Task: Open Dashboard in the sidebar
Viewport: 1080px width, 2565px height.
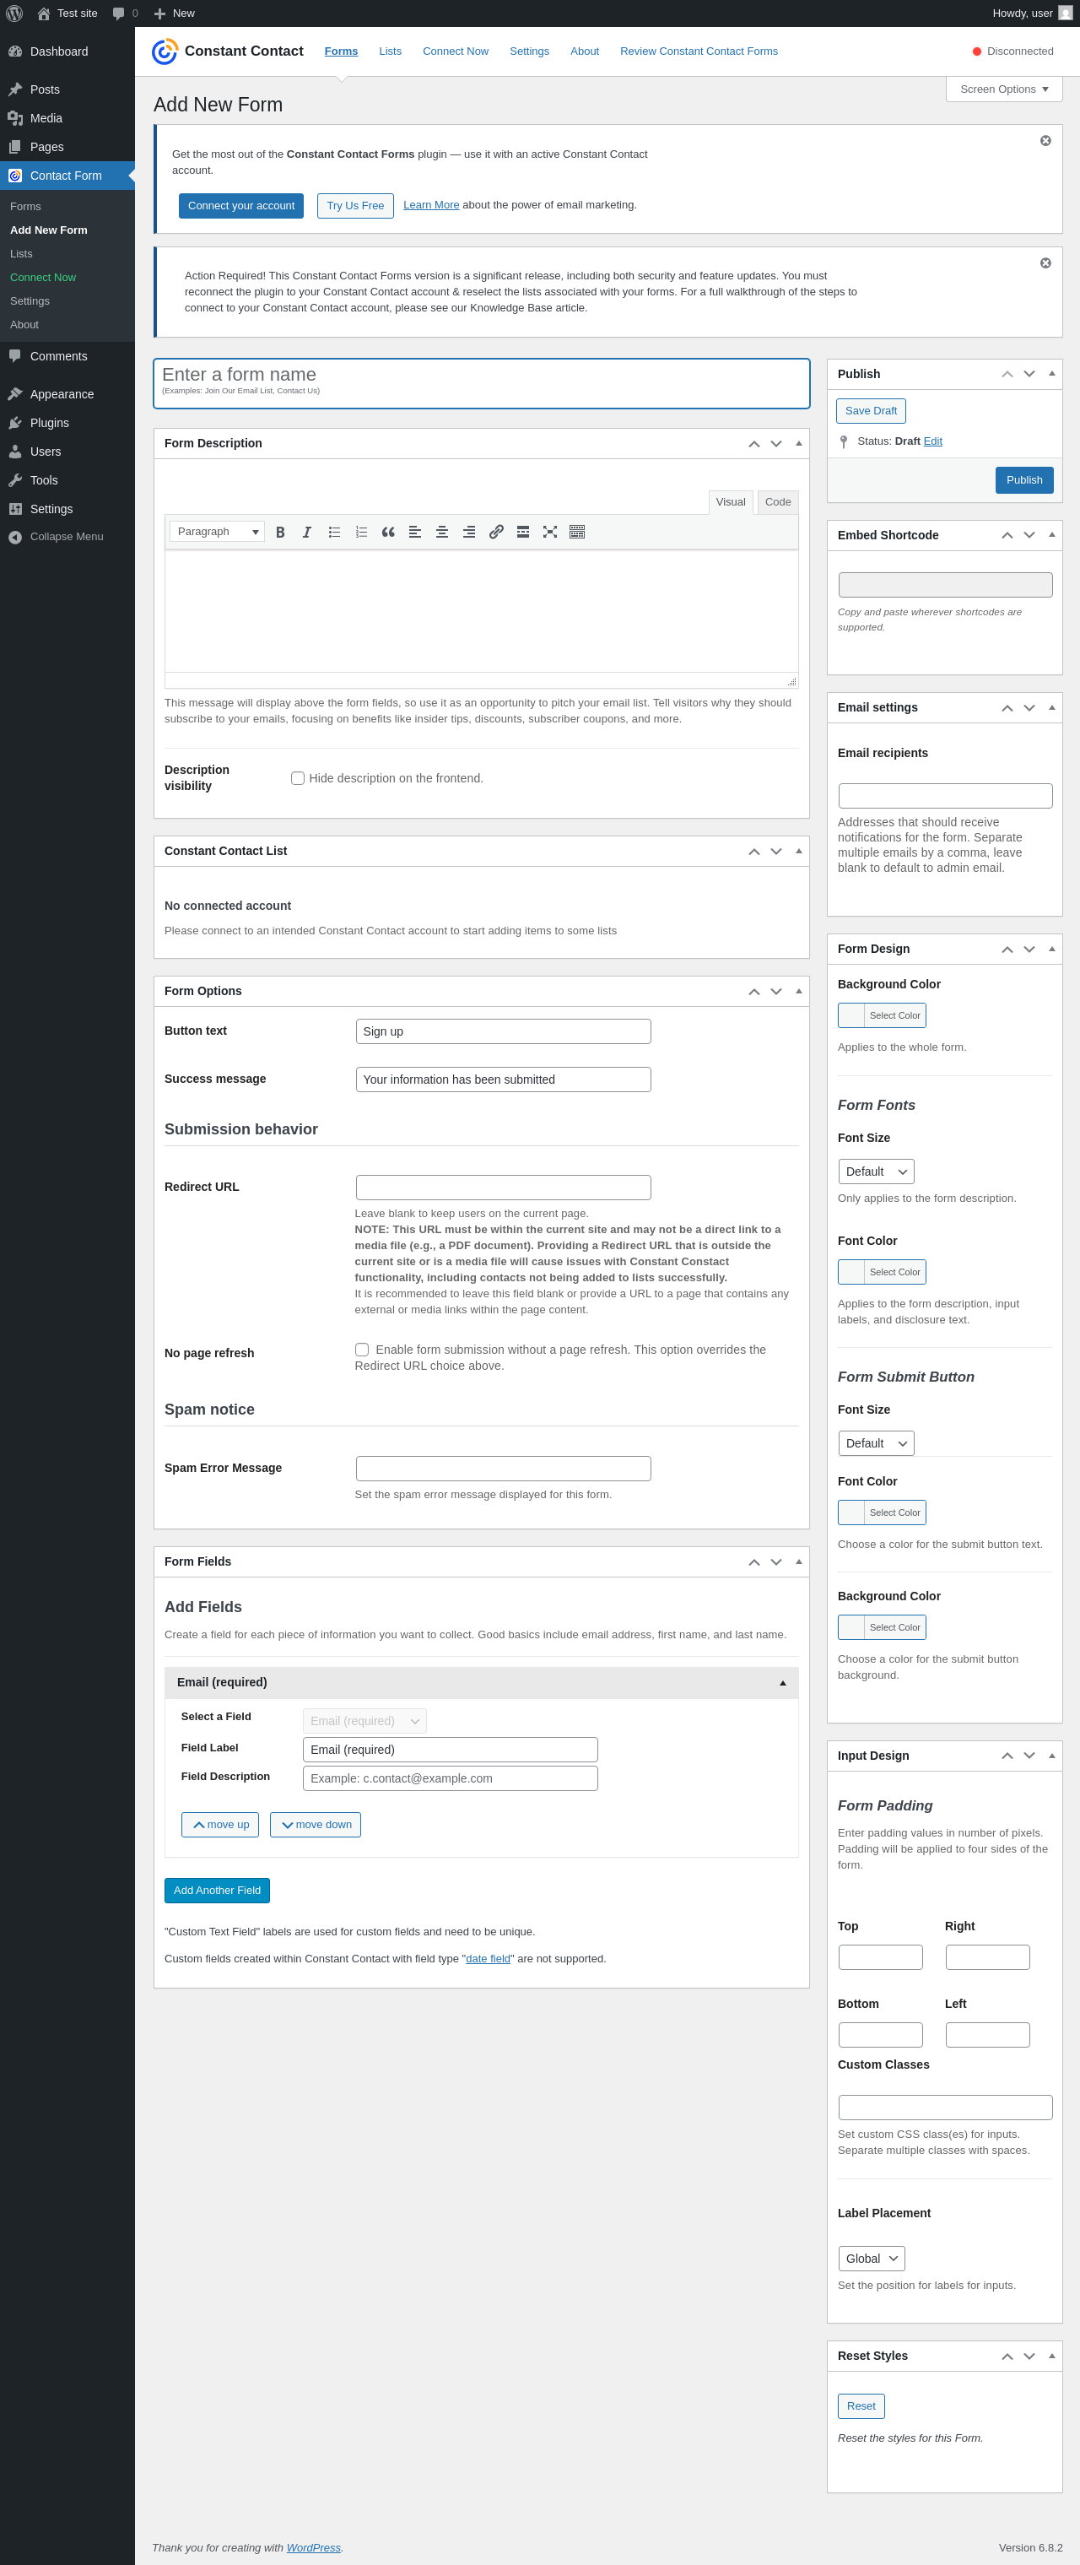Action: click(x=67, y=51)
